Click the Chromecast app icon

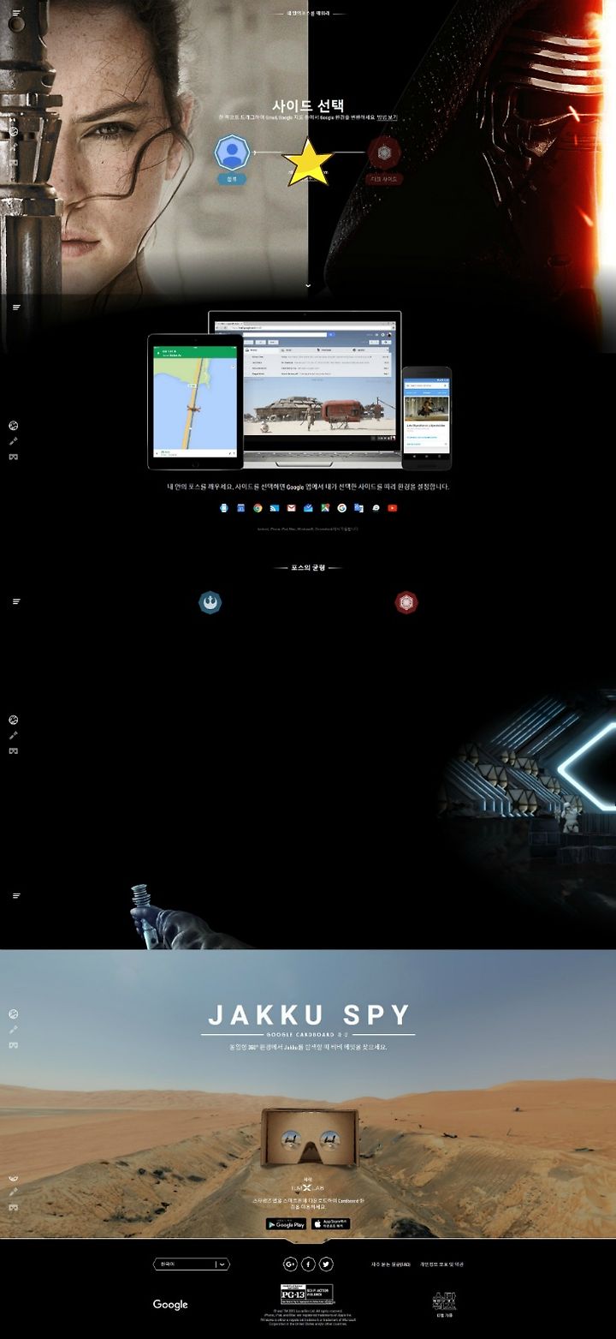274,508
